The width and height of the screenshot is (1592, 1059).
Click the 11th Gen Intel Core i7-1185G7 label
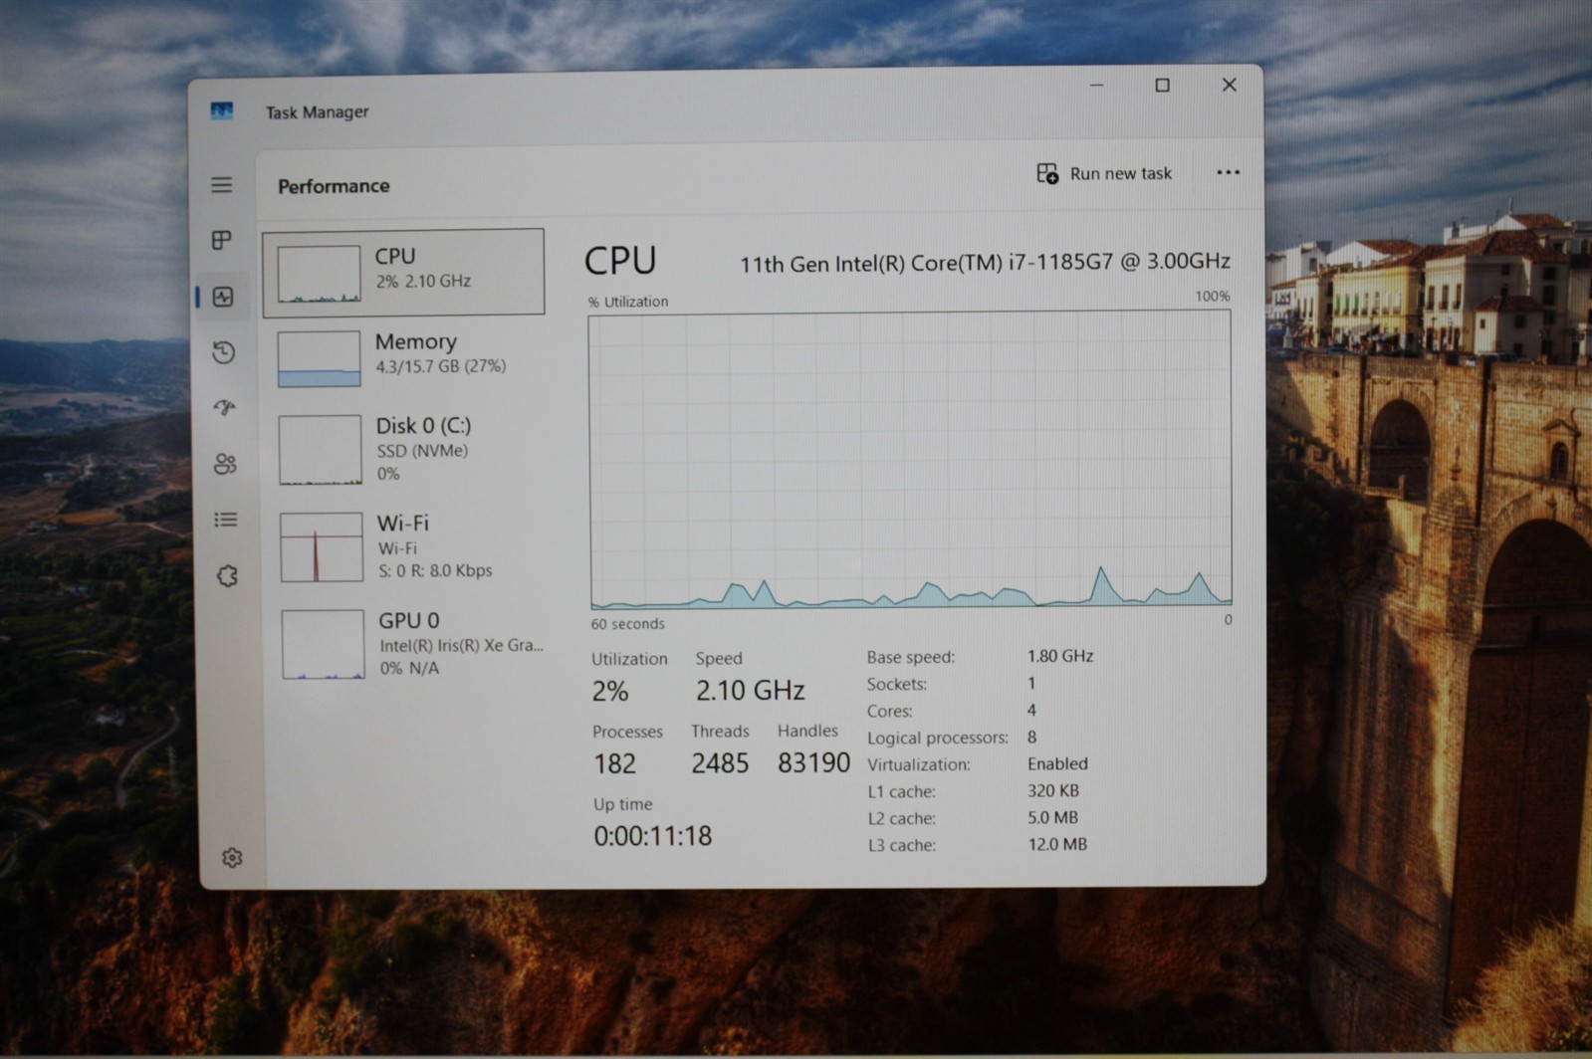coord(985,263)
